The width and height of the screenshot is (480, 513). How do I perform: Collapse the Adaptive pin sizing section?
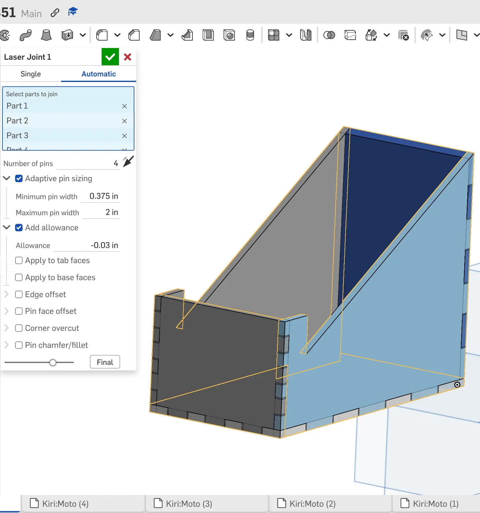(x=7, y=178)
